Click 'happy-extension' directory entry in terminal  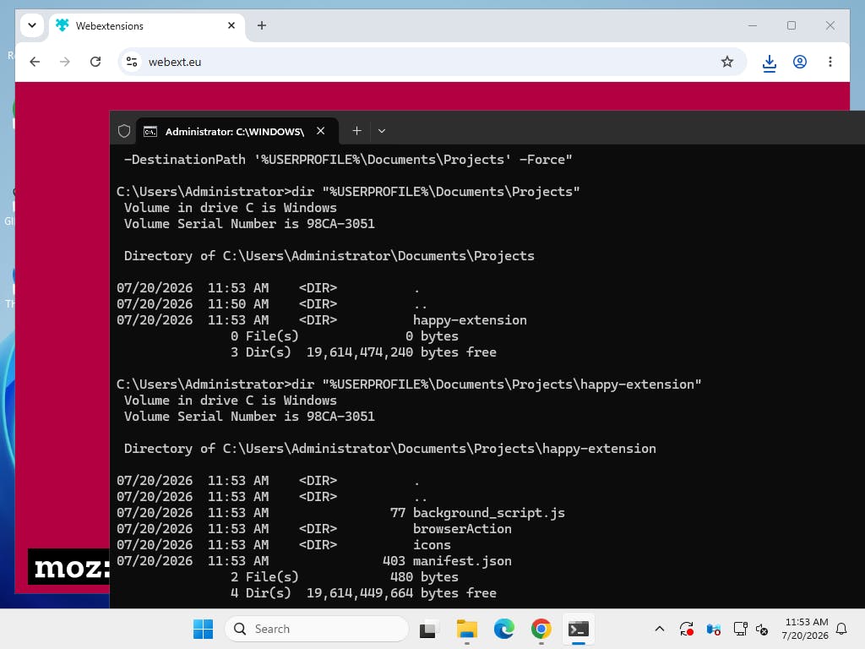470,320
